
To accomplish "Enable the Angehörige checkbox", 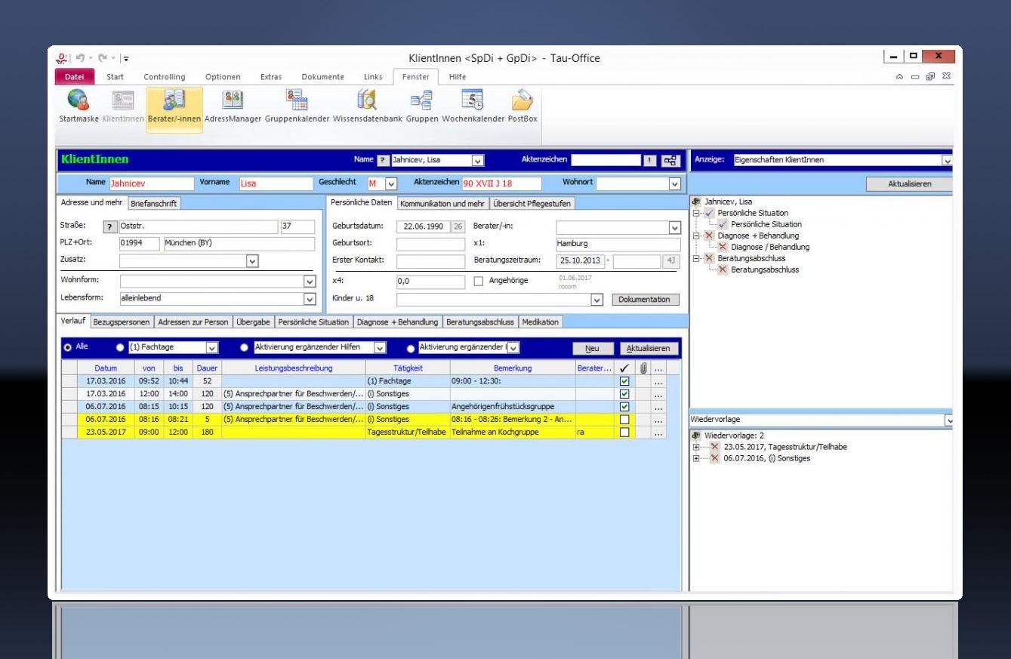I will pyautogui.click(x=479, y=282).
